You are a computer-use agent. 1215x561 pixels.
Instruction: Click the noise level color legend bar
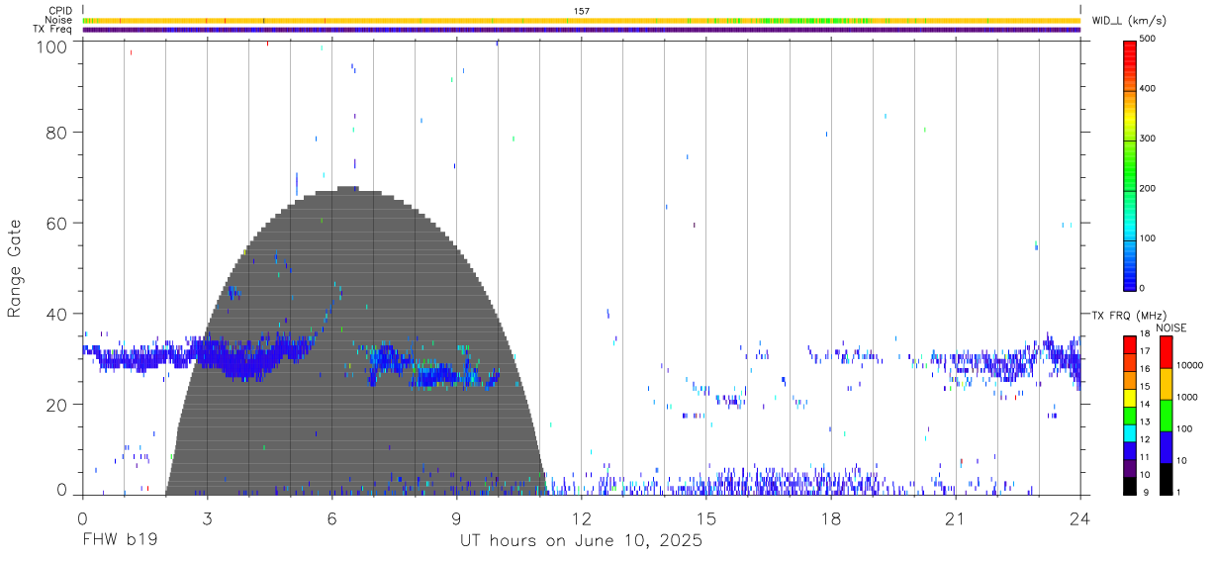tap(1165, 414)
